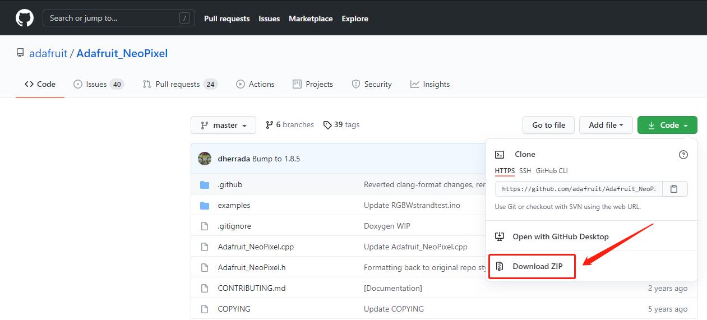Choose Open with GitHub Desktop
The height and width of the screenshot is (320, 707).
pos(560,236)
